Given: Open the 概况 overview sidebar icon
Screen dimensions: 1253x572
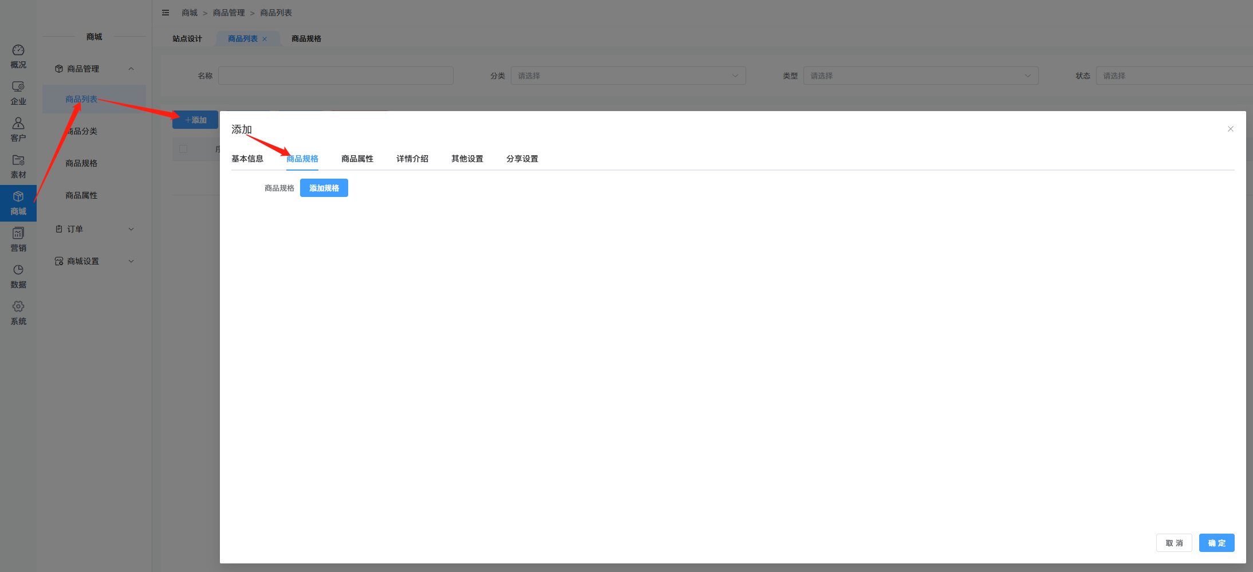Looking at the screenshot, I should tap(18, 56).
